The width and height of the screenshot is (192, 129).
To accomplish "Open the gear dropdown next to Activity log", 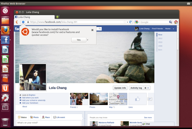I will (x=147, y=88).
